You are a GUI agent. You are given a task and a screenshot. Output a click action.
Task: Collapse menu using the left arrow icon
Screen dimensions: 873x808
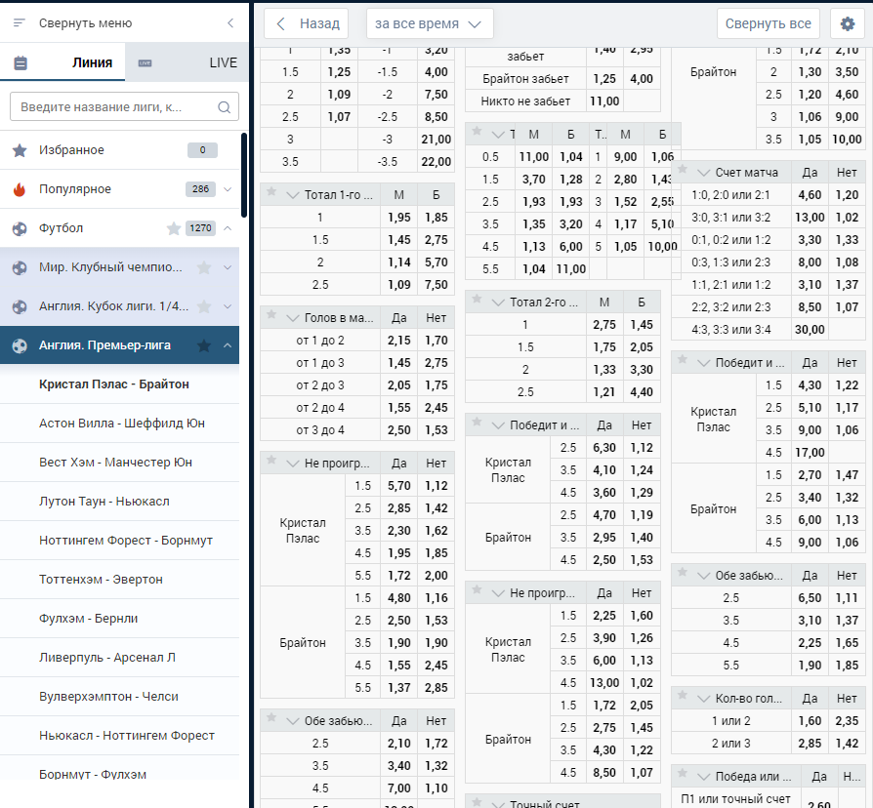(x=230, y=22)
